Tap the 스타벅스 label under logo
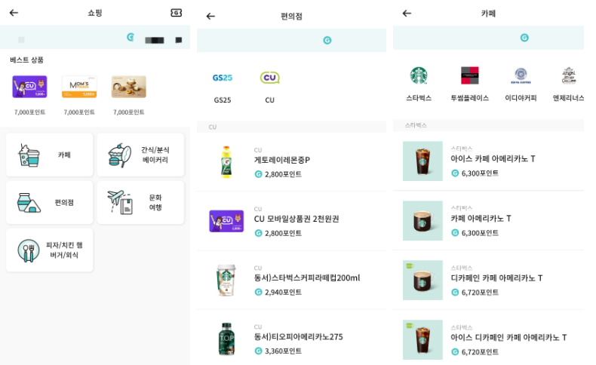The height and width of the screenshot is (365, 596). click(419, 98)
